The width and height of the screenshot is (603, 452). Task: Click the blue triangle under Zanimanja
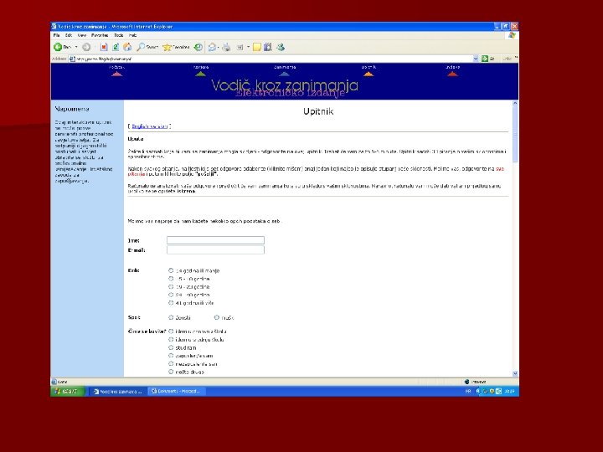click(x=284, y=74)
